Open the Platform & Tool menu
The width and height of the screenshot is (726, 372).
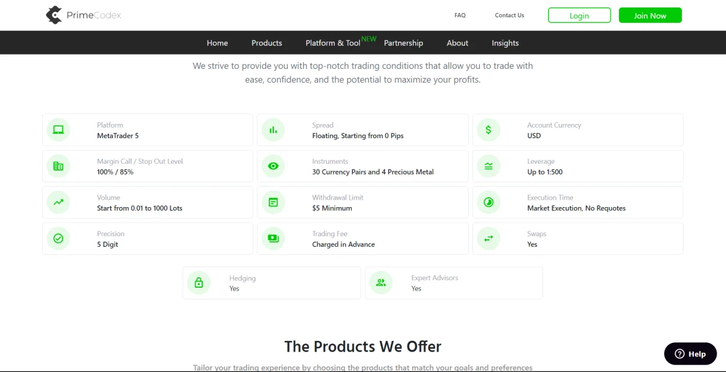pos(333,43)
